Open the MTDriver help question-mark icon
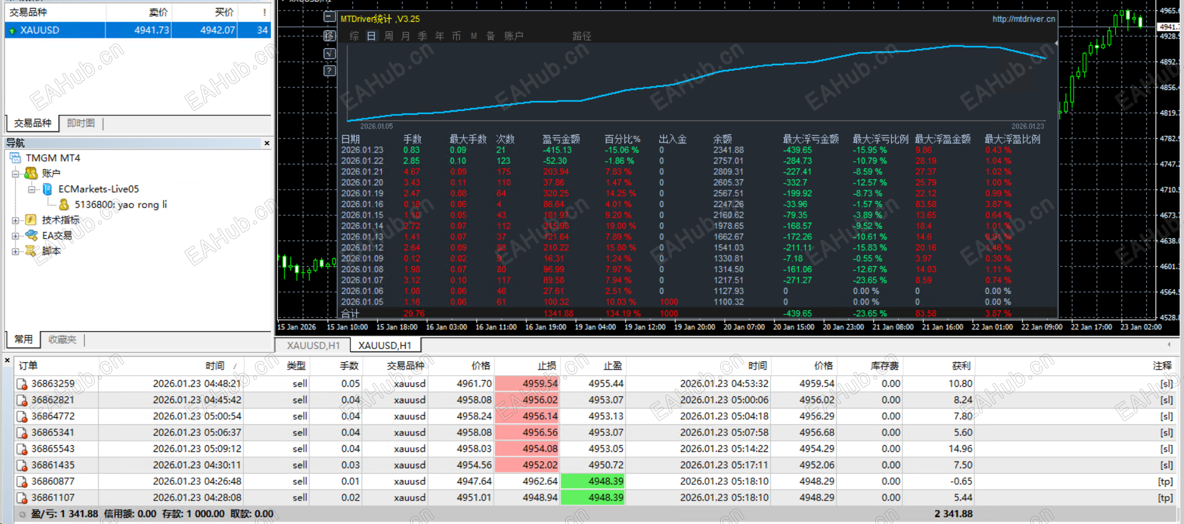1184x524 pixels. [330, 71]
